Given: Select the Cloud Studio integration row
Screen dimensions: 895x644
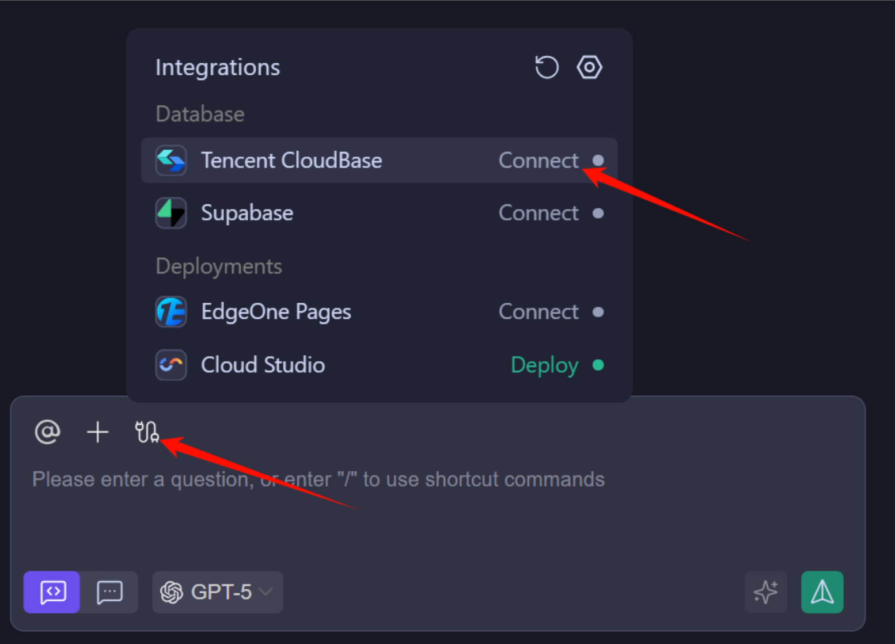Looking at the screenshot, I should (263, 365).
